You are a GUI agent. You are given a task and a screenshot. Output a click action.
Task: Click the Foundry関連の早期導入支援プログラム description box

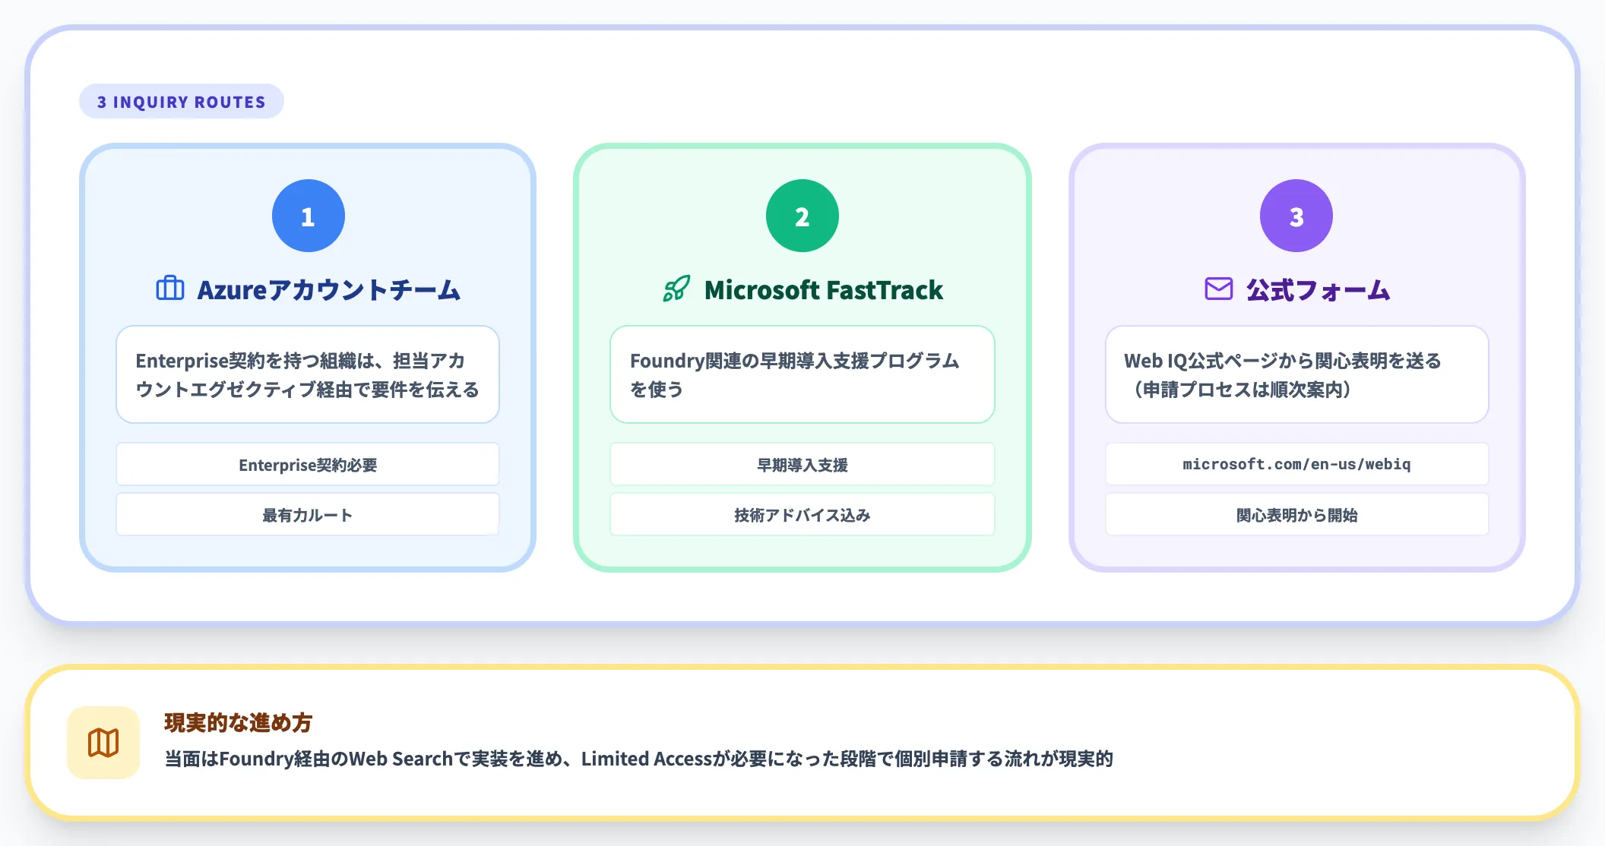802,374
